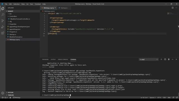
Task: Open the Edit menu
Action: (10, 4)
